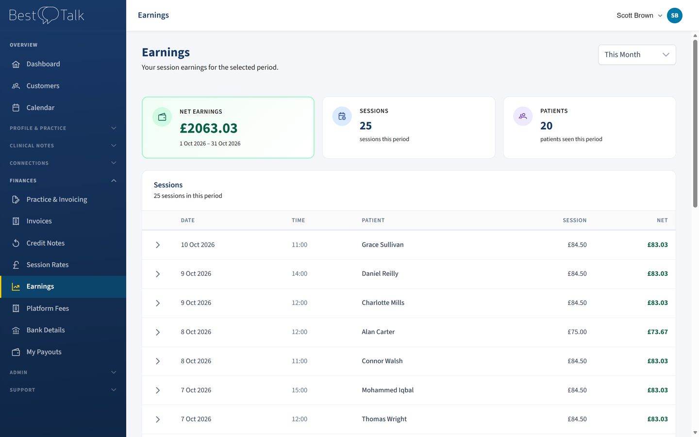The height and width of the screenshot is (437, 699).
Task: Click the Earnings chart icon
Action: coord(16,286)
